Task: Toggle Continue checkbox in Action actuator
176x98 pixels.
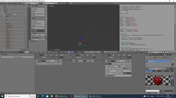Action: pos(120,66)
